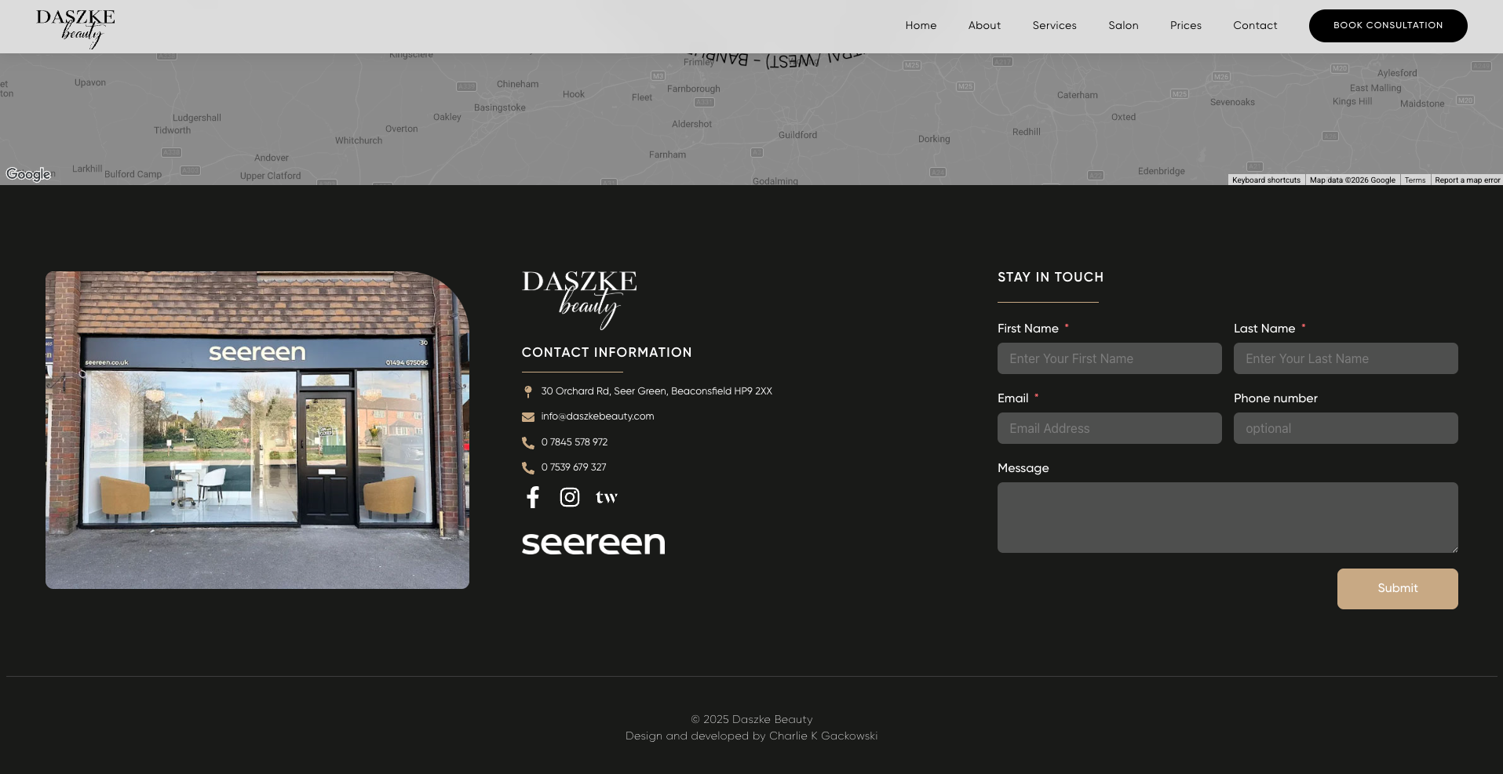Screen dimensions: 1503x774
Task: Click the white Daszke Beauty footer logo
Action: coord(579,300)
